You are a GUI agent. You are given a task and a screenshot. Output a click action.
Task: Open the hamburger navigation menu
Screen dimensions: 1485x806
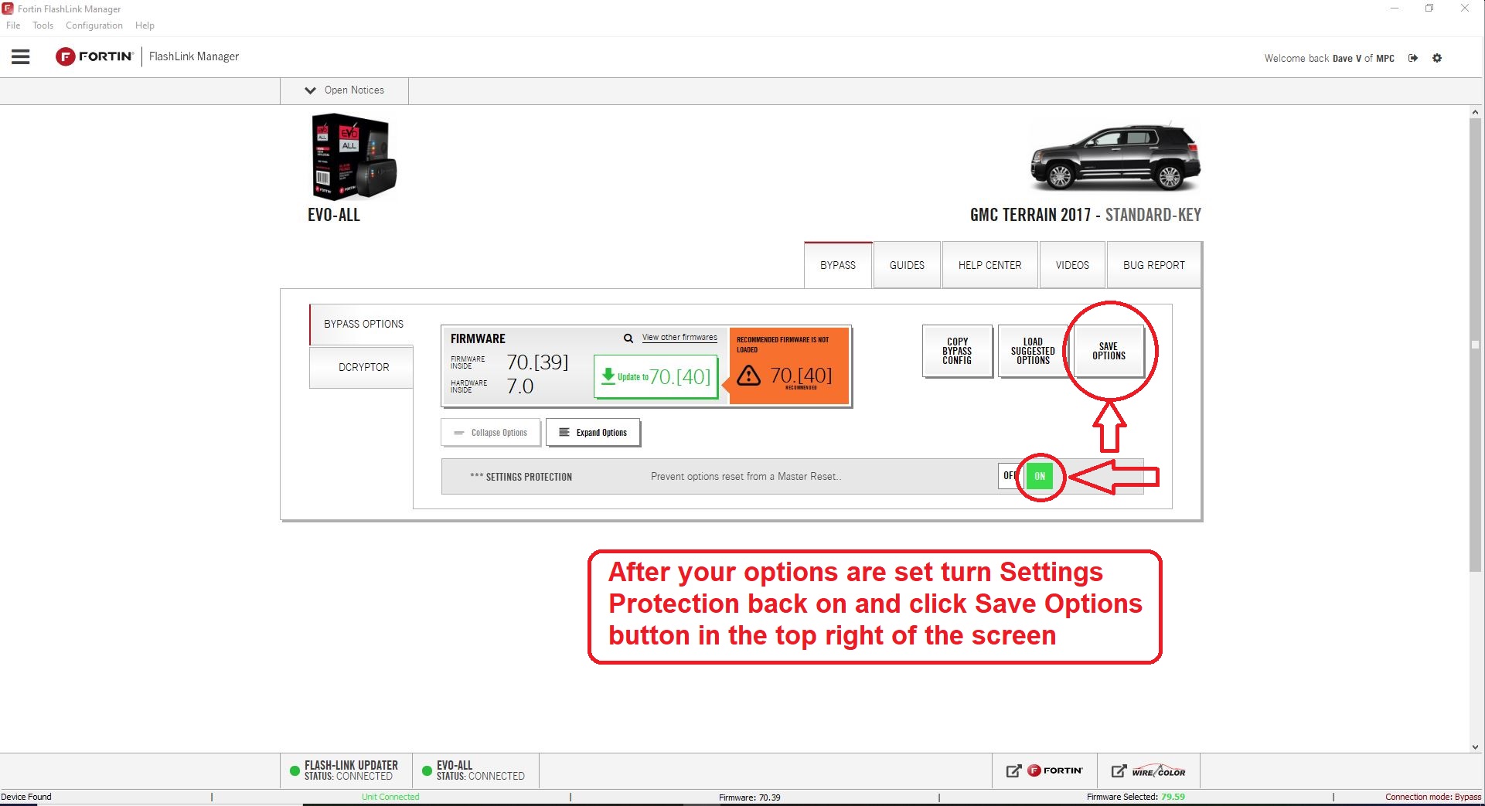tap(21, 57)
